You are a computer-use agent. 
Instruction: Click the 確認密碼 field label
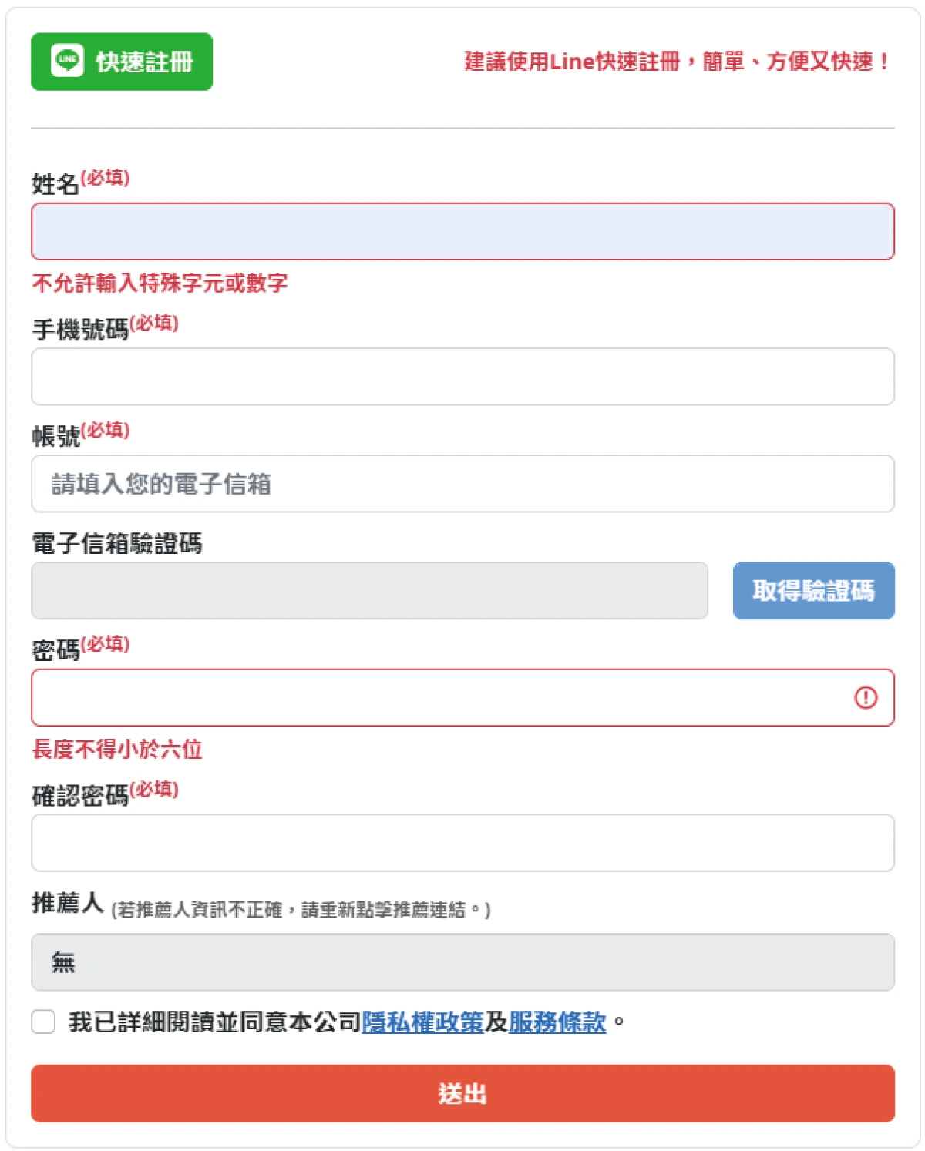[x=80, y=796]
